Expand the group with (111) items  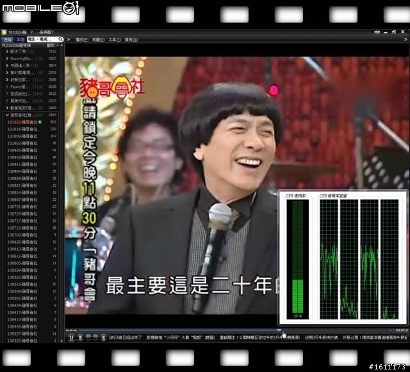click(x=7, y=80)
